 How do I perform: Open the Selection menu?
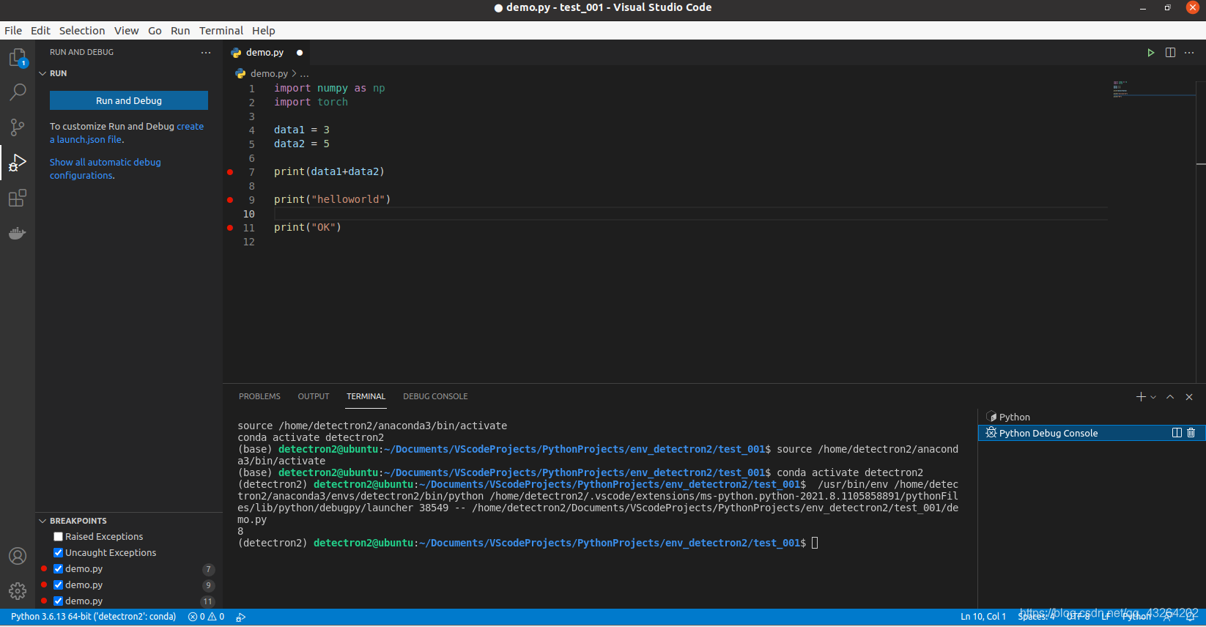82,31
